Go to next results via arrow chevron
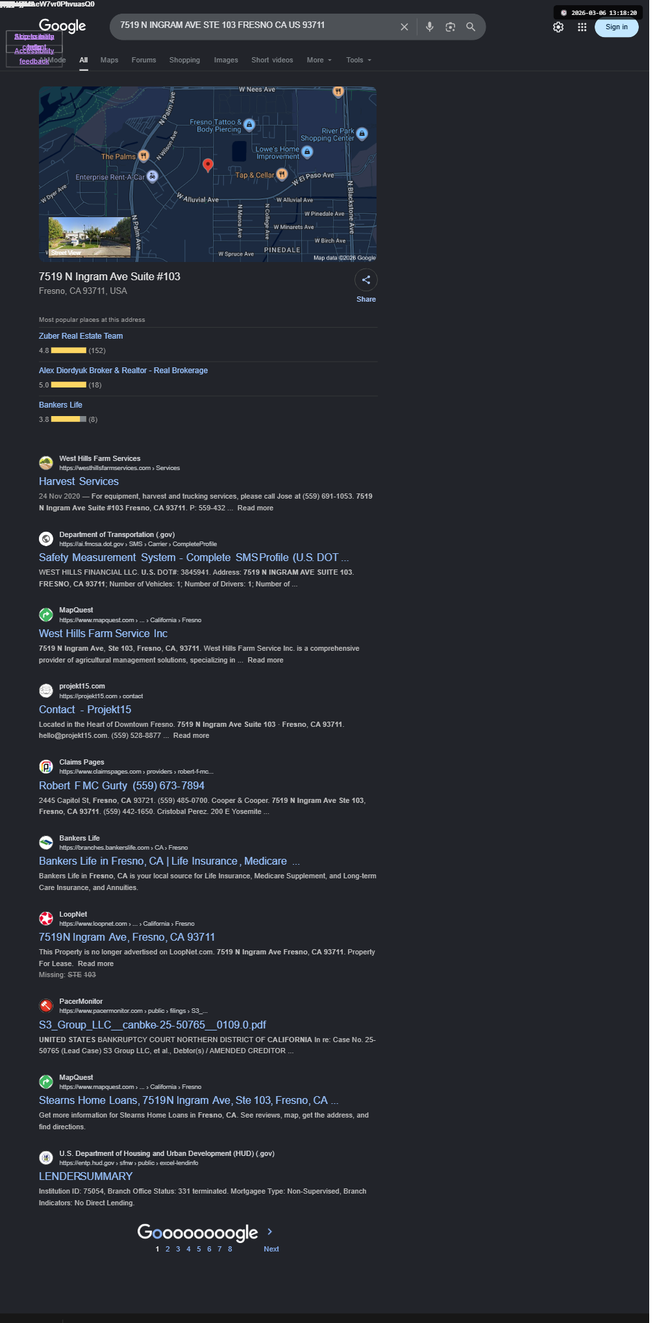 [x=270, y=1231]
